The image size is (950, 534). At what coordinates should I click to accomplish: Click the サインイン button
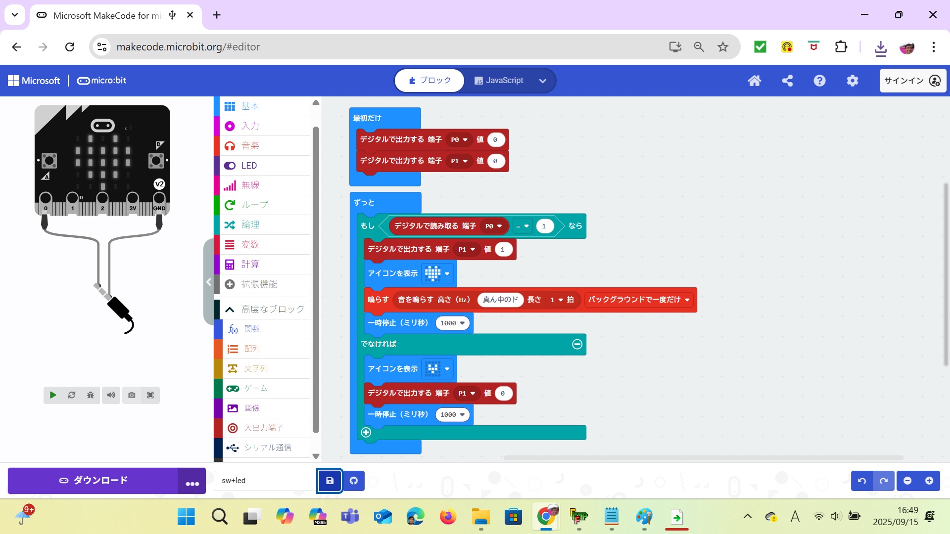(912, 81)
